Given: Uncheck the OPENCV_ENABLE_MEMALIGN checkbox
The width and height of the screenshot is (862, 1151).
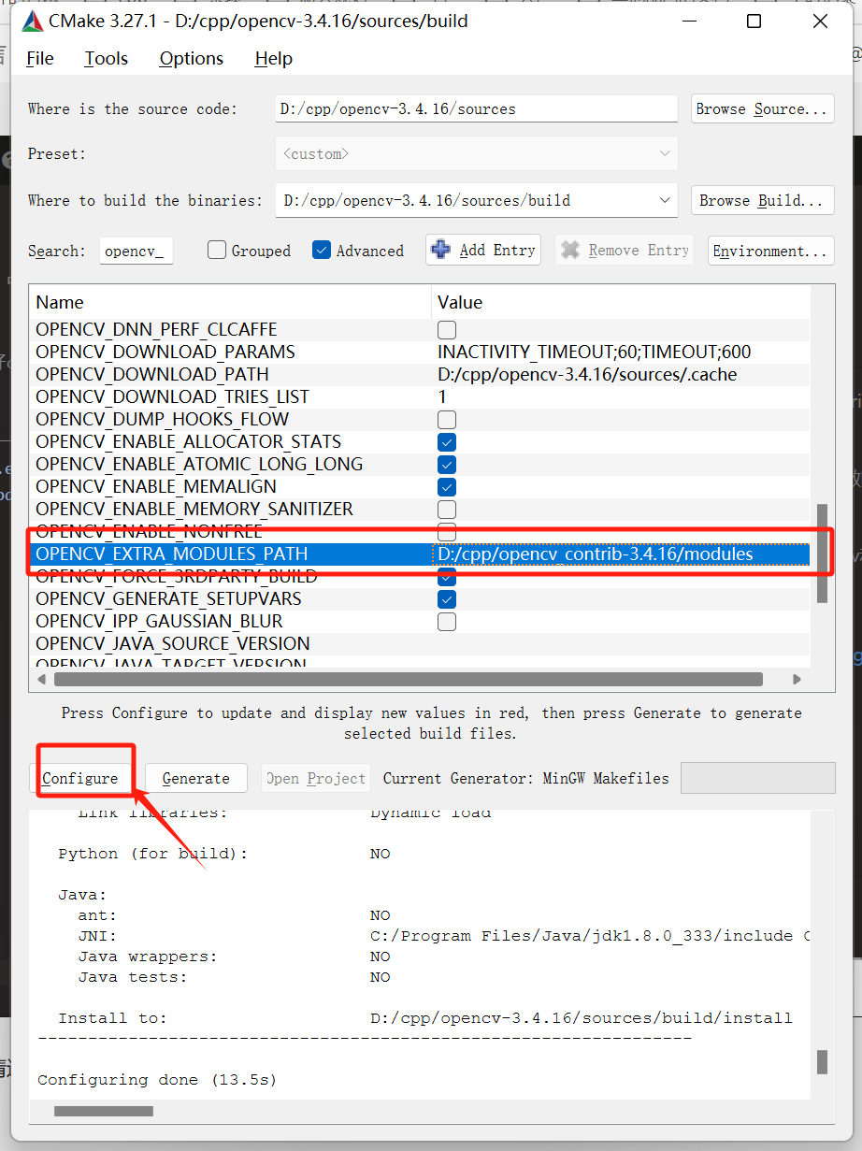Looking at the screenshot, I should pyautogui.click(x=447, y=486).
